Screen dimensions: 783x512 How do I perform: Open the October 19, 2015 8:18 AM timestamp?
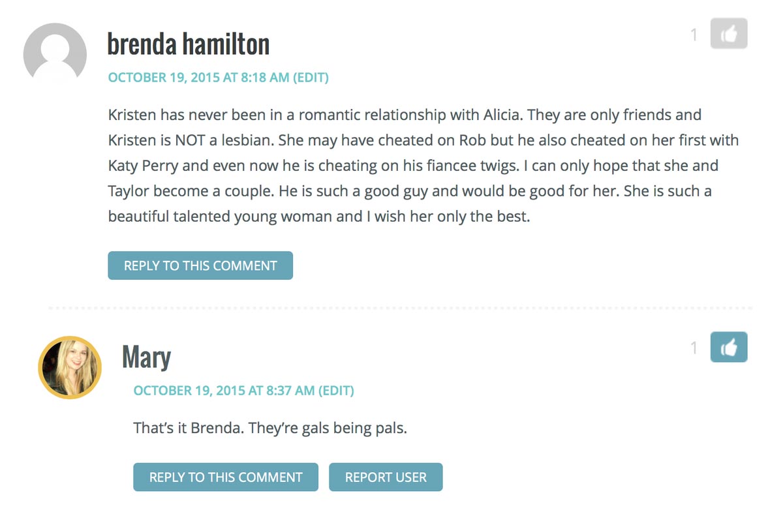tap(198, 78)
